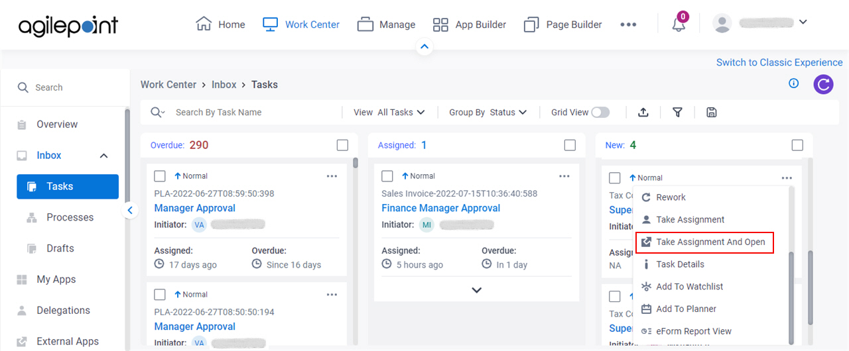Check the Sales Invoice task checkbox
This screenshot has width=849, height=351.
coord(387,176)
